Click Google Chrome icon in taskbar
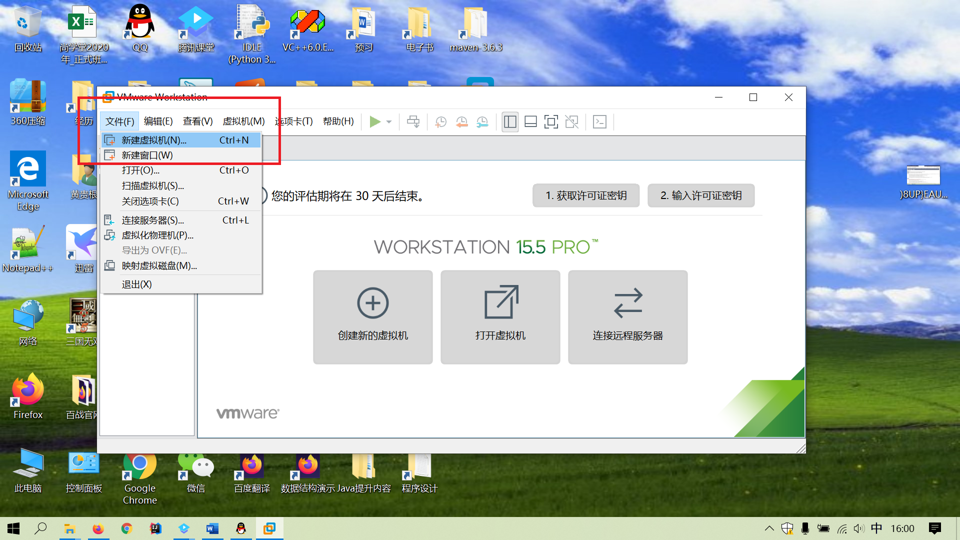Screen dimensions: 960x540 coord(125,527)
